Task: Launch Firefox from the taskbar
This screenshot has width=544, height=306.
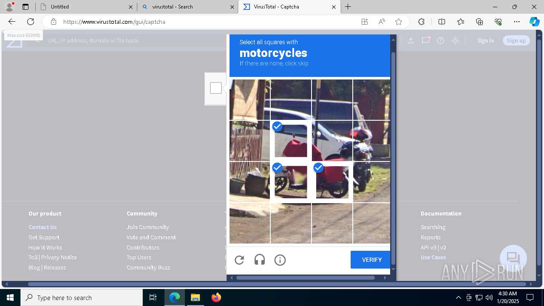Action: 216,297
